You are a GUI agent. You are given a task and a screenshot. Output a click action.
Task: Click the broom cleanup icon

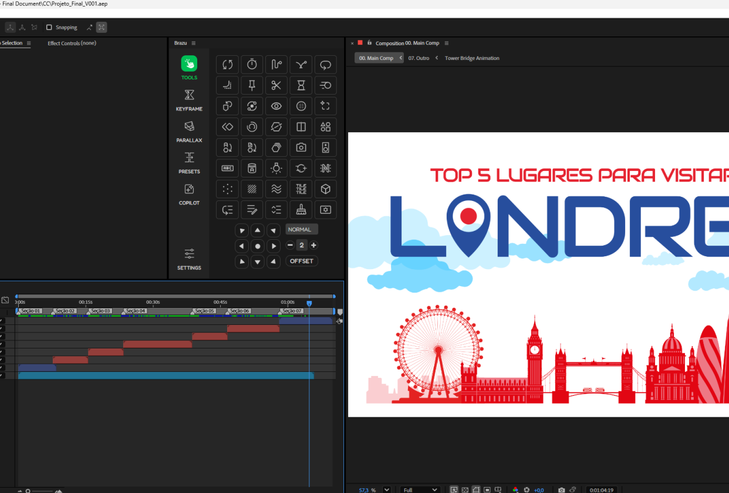click(301, 209)
